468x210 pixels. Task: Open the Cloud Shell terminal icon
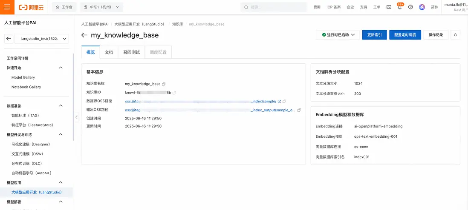[389, 7]
